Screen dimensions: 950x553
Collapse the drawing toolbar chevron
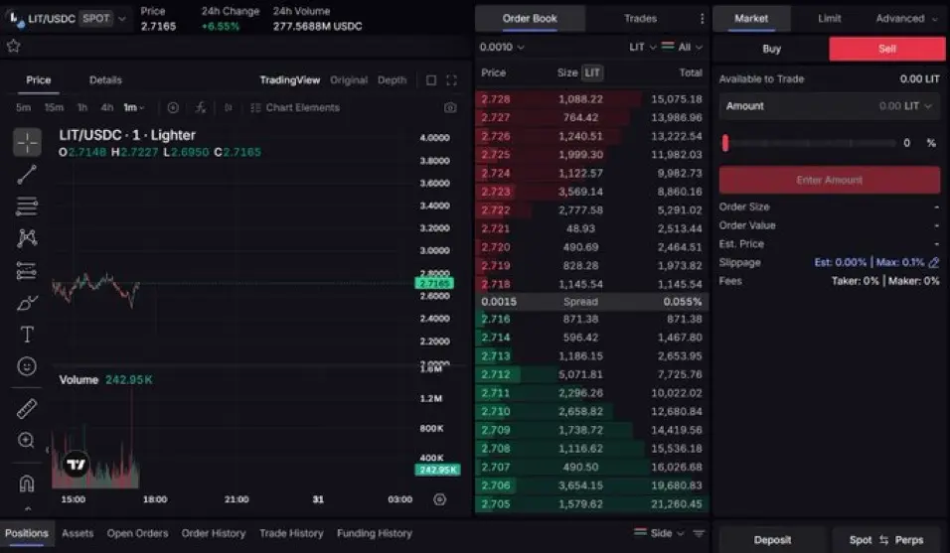27,508
